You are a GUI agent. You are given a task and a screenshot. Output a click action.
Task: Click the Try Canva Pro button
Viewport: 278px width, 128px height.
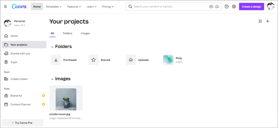click(x=23, y=123)
